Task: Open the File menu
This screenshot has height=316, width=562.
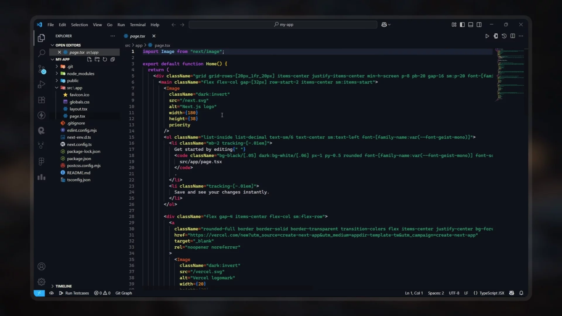Action: pyautogui.click(x=51, y=25)
